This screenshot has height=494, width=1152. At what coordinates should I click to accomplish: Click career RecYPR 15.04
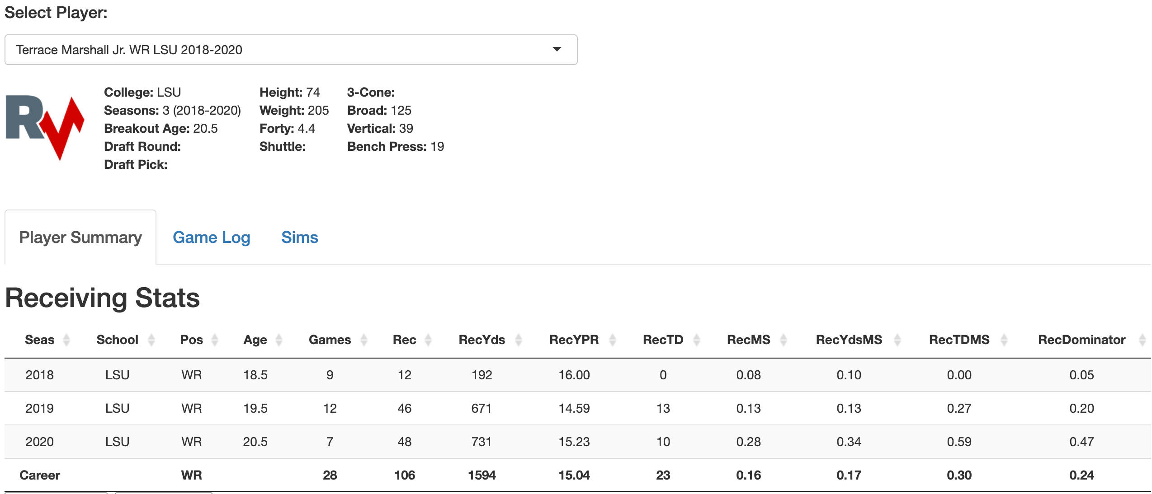(574, 475)
